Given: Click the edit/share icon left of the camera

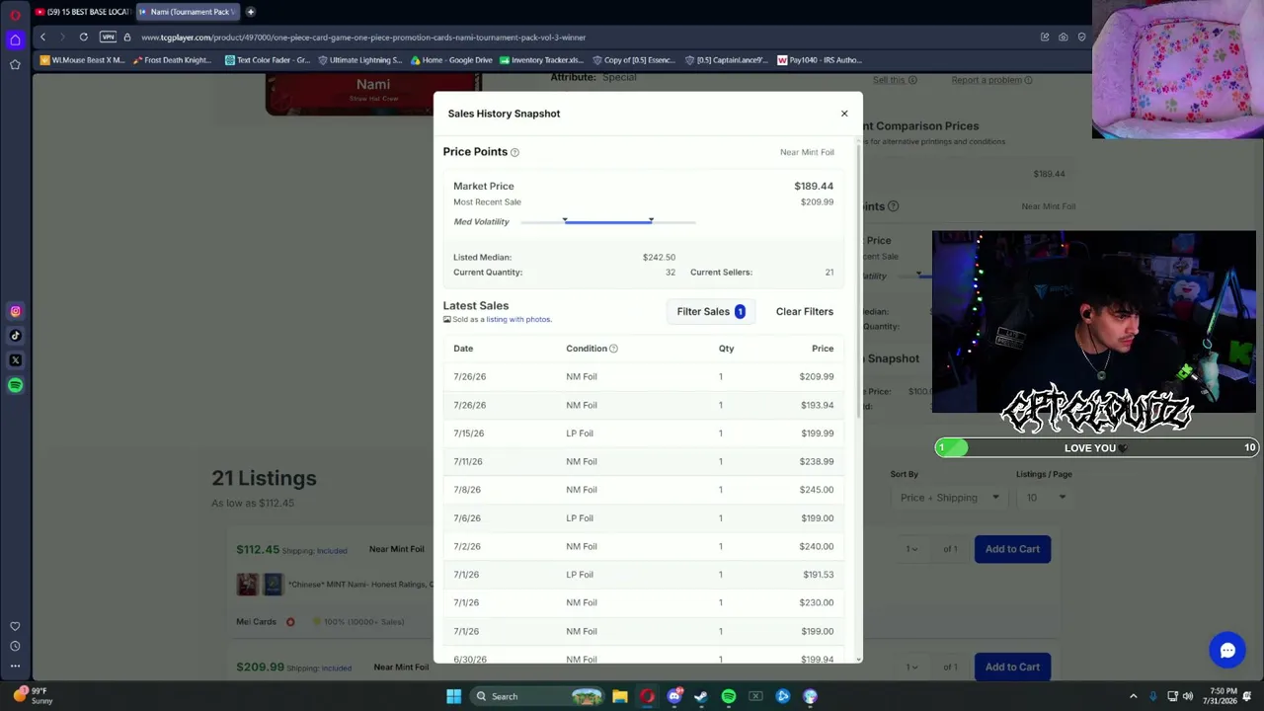Looking at the screenshot, I should [x=1045, y=38].
